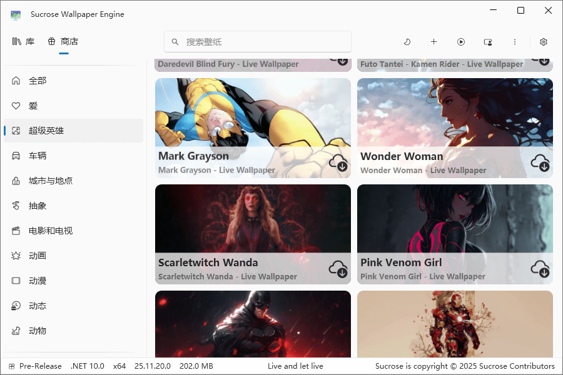
Task: Toggle dark mode with the moon icon
Action: [407, 41]
